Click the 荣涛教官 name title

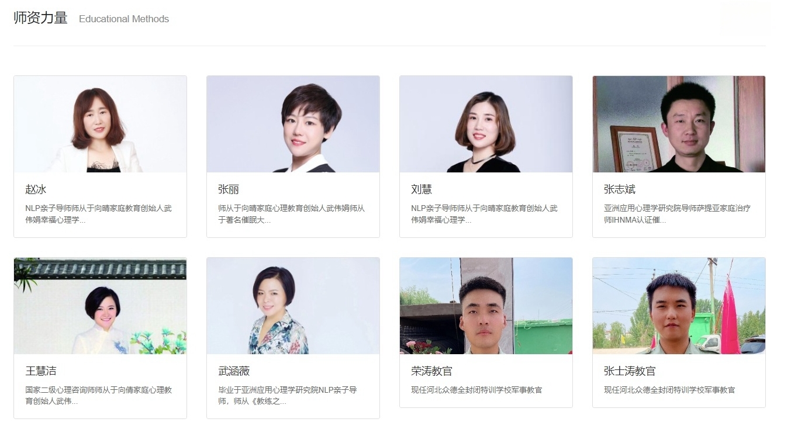coord(431,371)
